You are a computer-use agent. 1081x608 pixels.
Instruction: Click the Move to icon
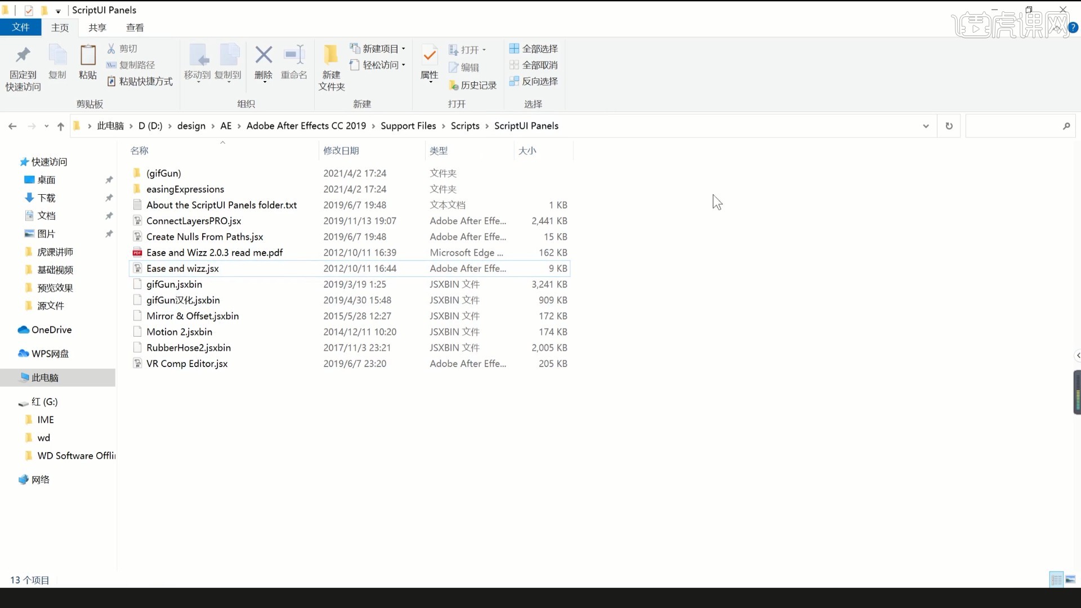click(198, 55)
